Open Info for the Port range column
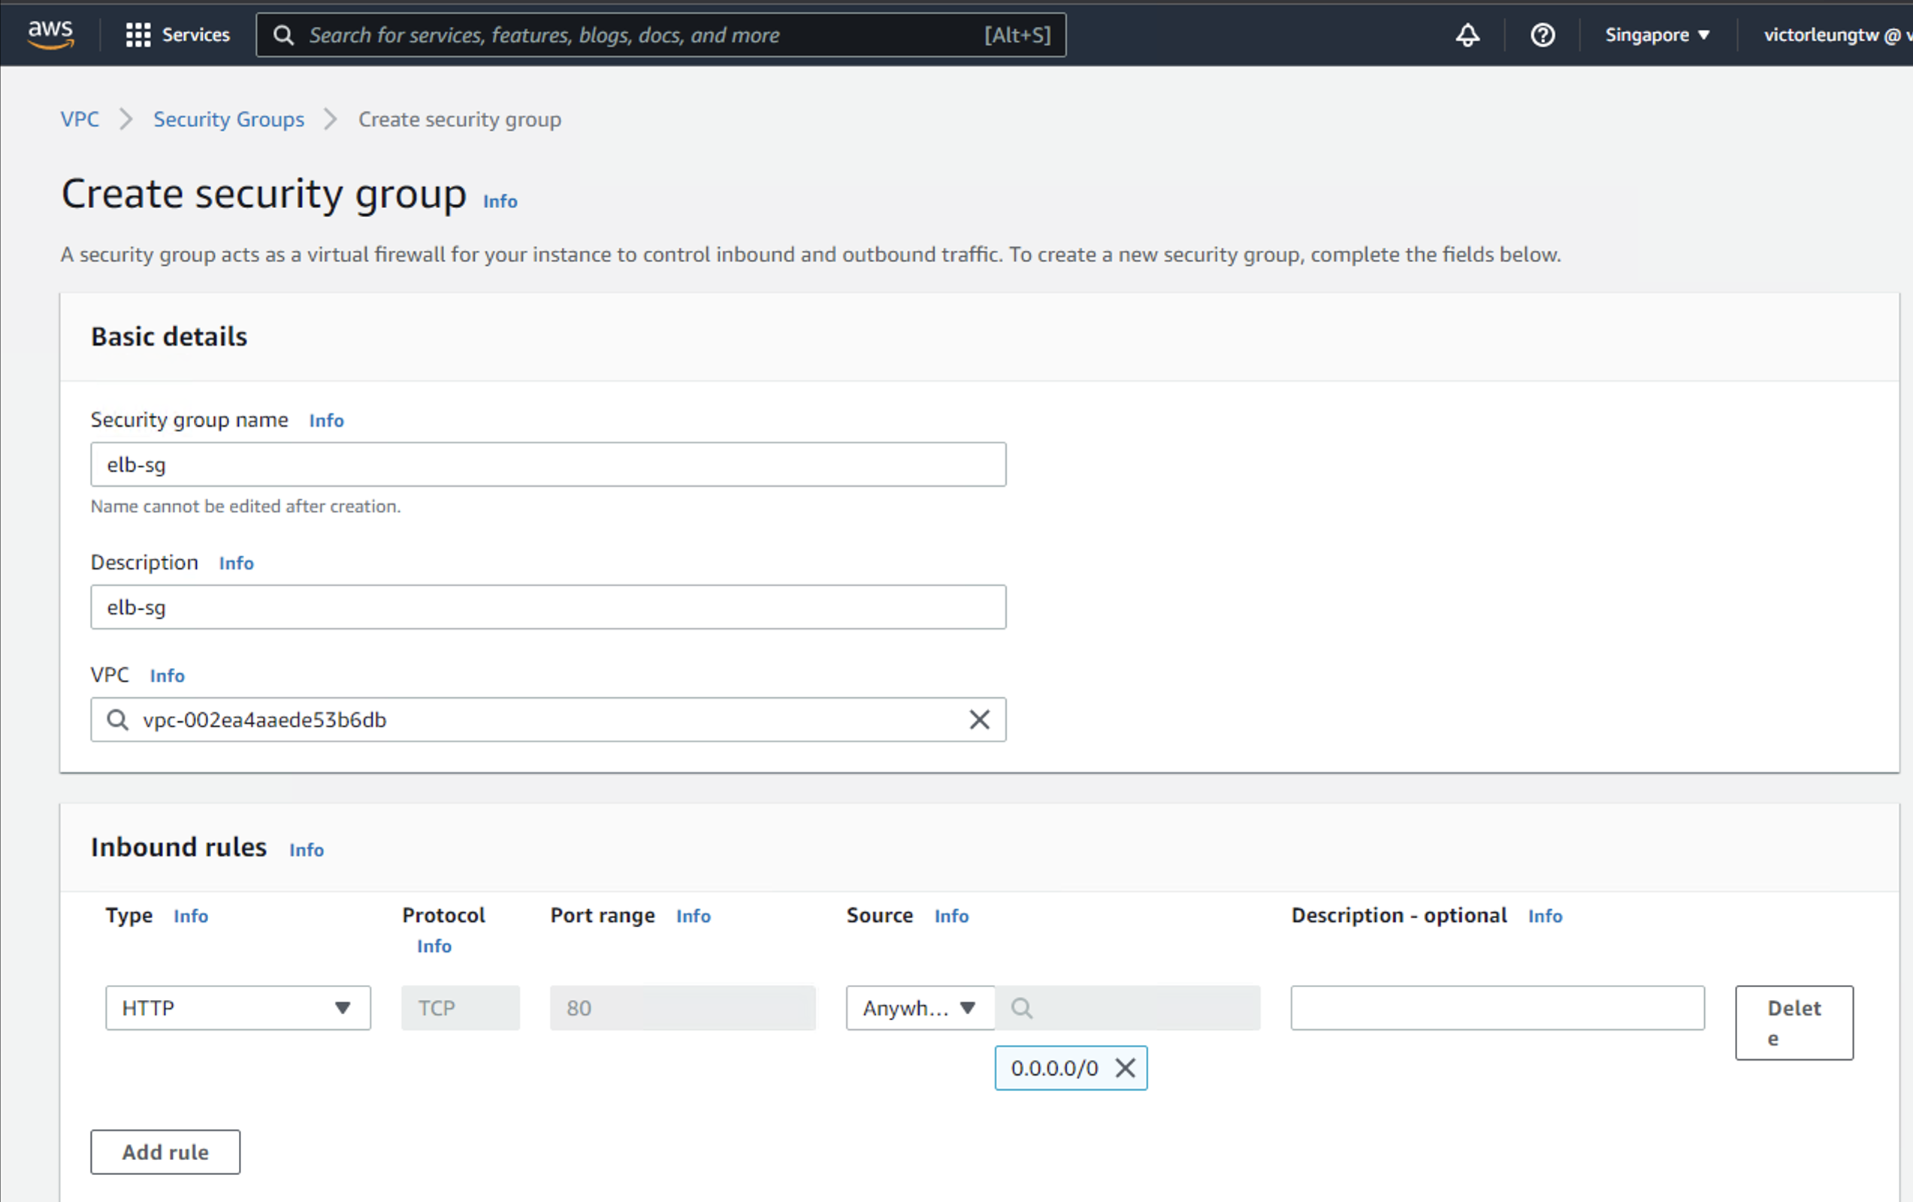This screenshot has height=1202, width=1913. tap(693, 916)
